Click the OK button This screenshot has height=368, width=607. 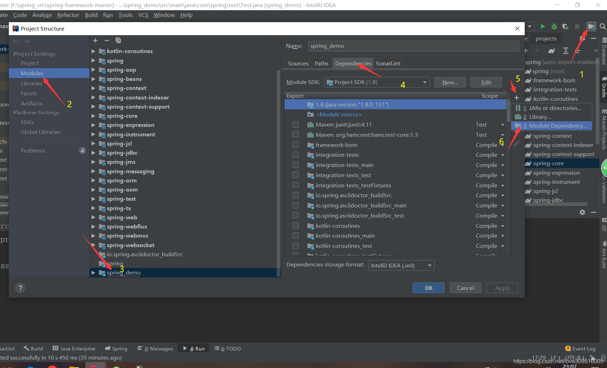coord(429,288)
